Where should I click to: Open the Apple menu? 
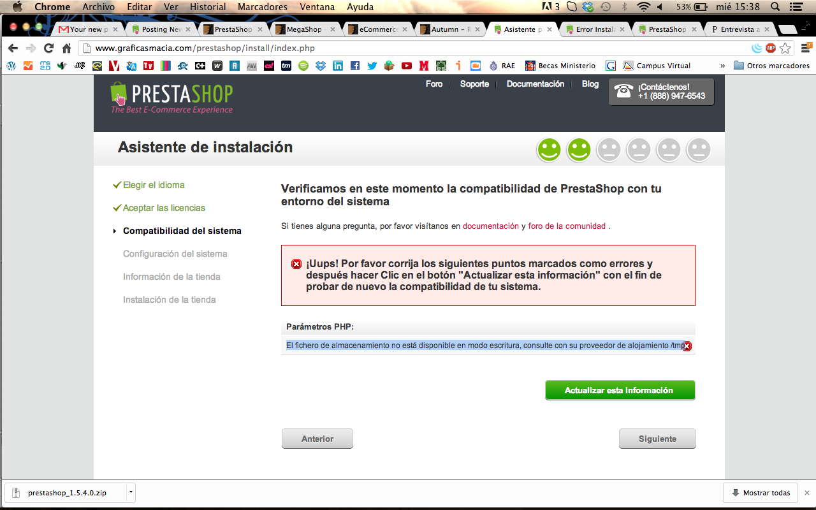pyautogui.click(x=17, y=7)
